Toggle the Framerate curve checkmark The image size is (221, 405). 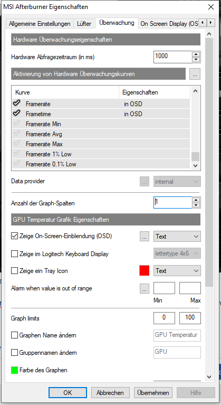point(17,104)
